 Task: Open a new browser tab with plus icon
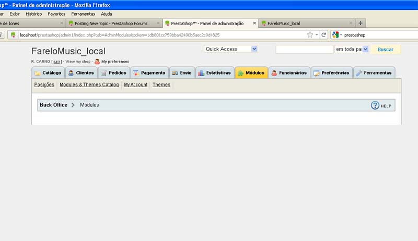tap(361, 23)
